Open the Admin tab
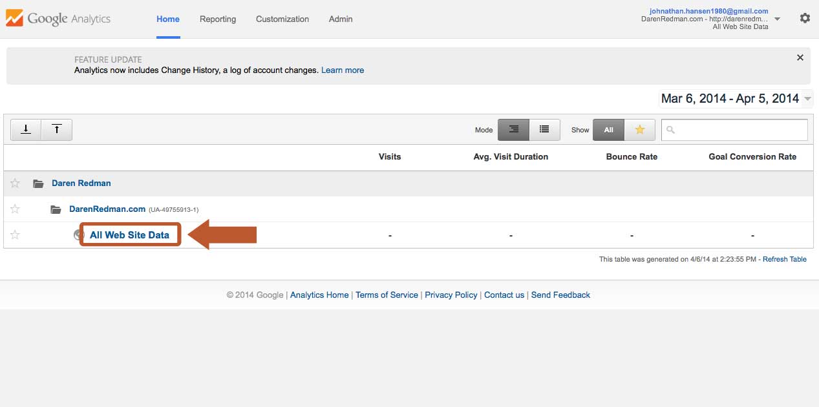Viewport: 819px width, 407px height. point(341,19)
